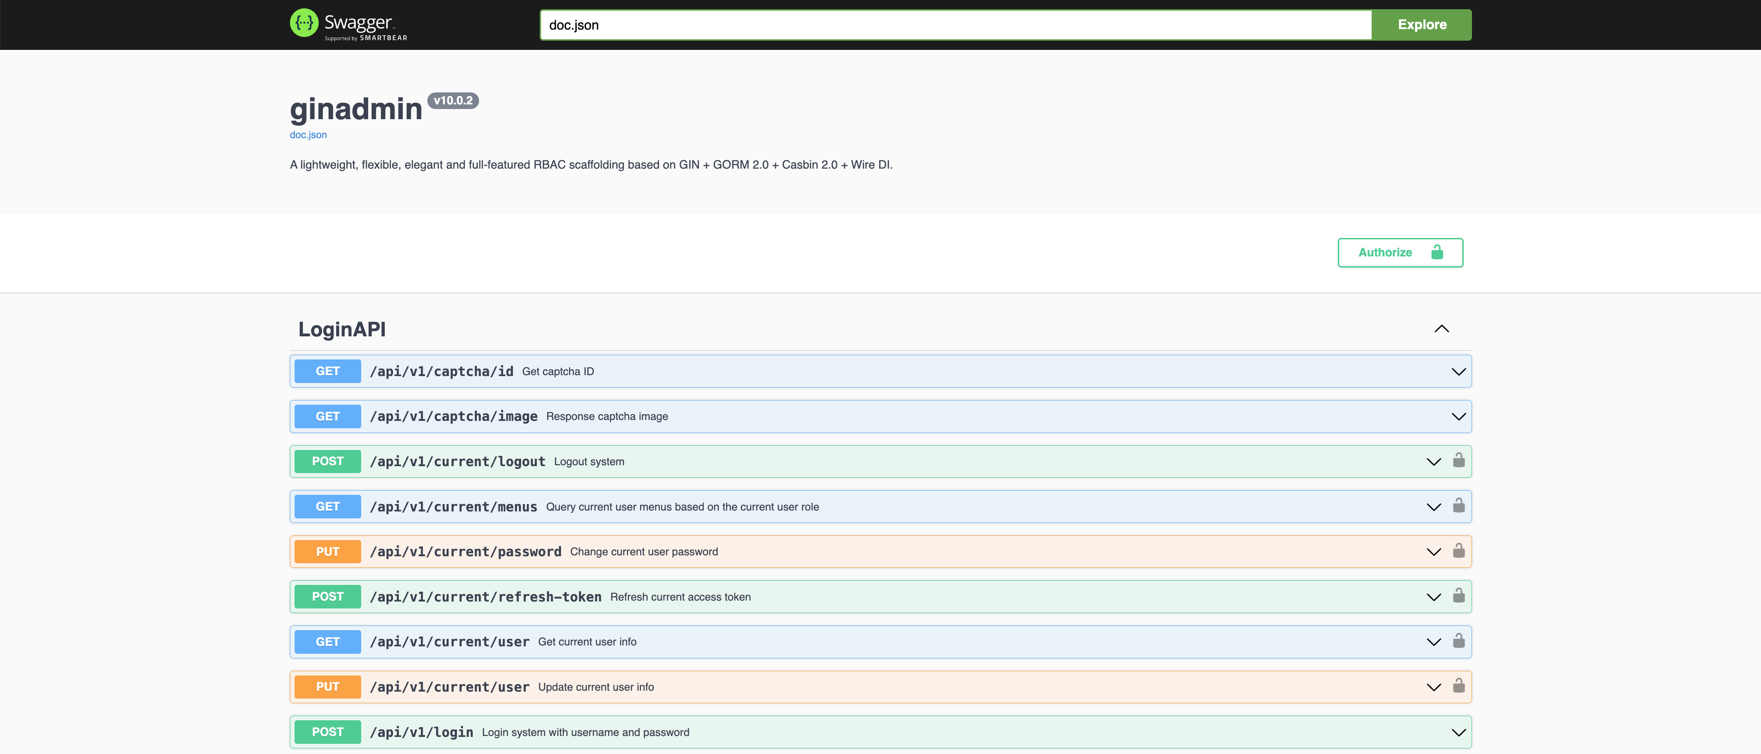Viewport: 1761px width, 754px height.
Task: Open the PUT current/password endpoint path
Action: pos(465,552)
